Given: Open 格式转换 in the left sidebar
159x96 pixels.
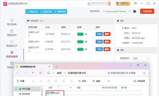Looking at the screenshot, I should pos(12,22).
